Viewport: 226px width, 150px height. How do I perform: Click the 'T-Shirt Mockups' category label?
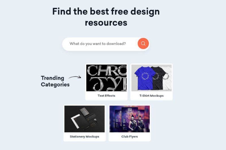(151, 96)
